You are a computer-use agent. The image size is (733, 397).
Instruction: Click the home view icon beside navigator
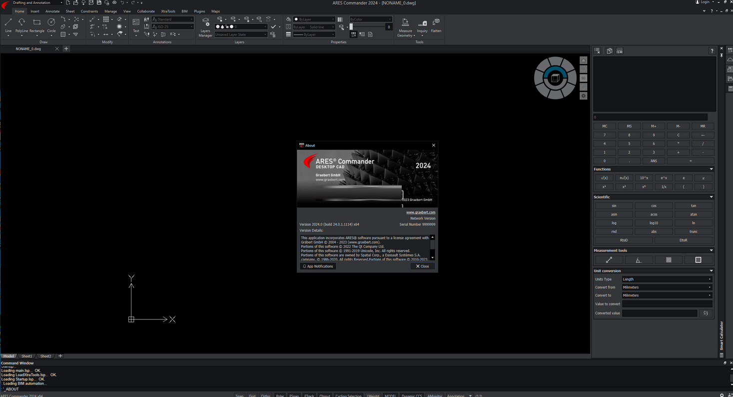(x=583, y=60)
